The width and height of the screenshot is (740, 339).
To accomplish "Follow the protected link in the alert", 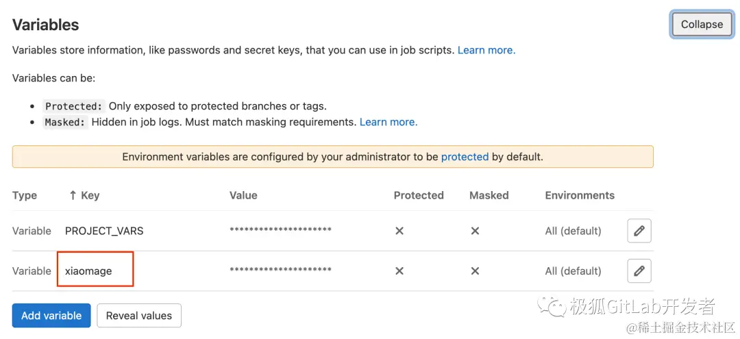I will pos(465,157).
